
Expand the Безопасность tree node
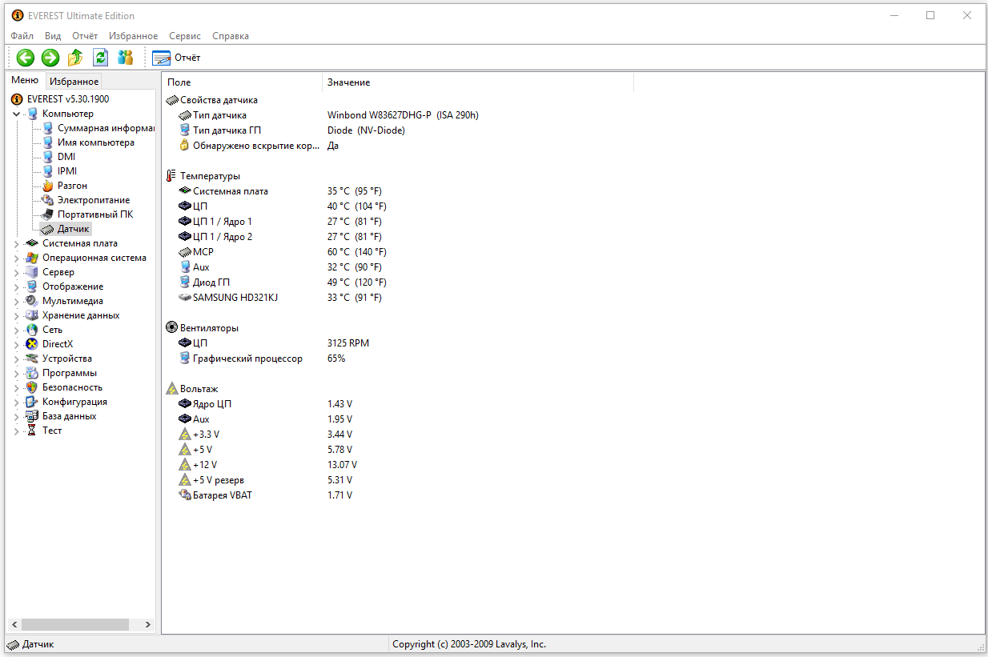pyautogui.click(x=17, y=387)
